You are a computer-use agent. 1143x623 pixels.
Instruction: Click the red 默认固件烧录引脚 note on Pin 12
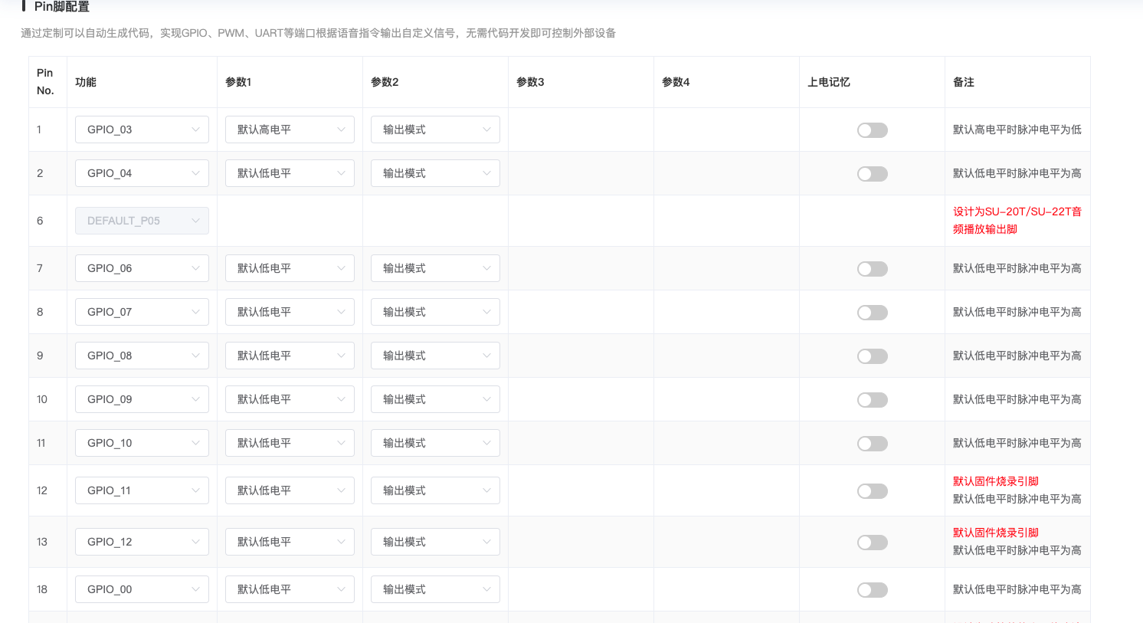994,481
